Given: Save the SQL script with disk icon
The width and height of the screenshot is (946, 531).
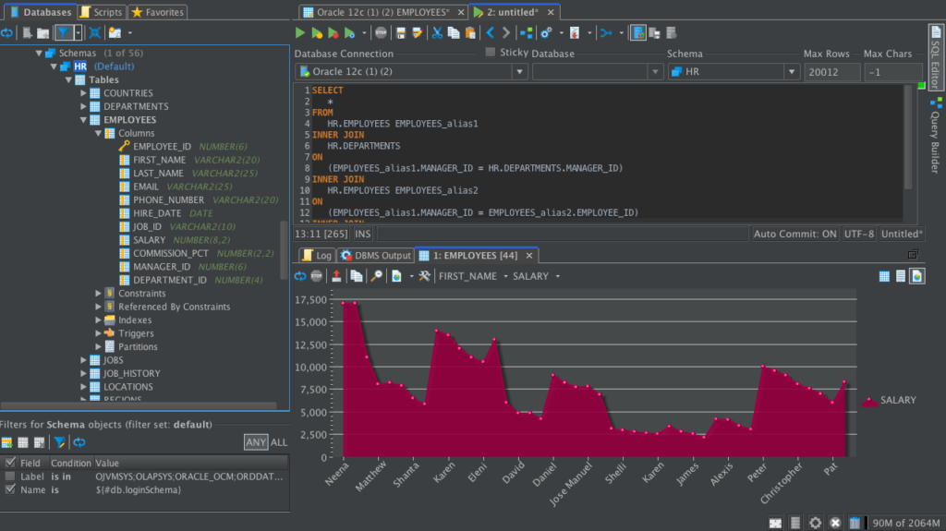Looking at the screenshot, I should pyautogui.click(x=401, y=33).
